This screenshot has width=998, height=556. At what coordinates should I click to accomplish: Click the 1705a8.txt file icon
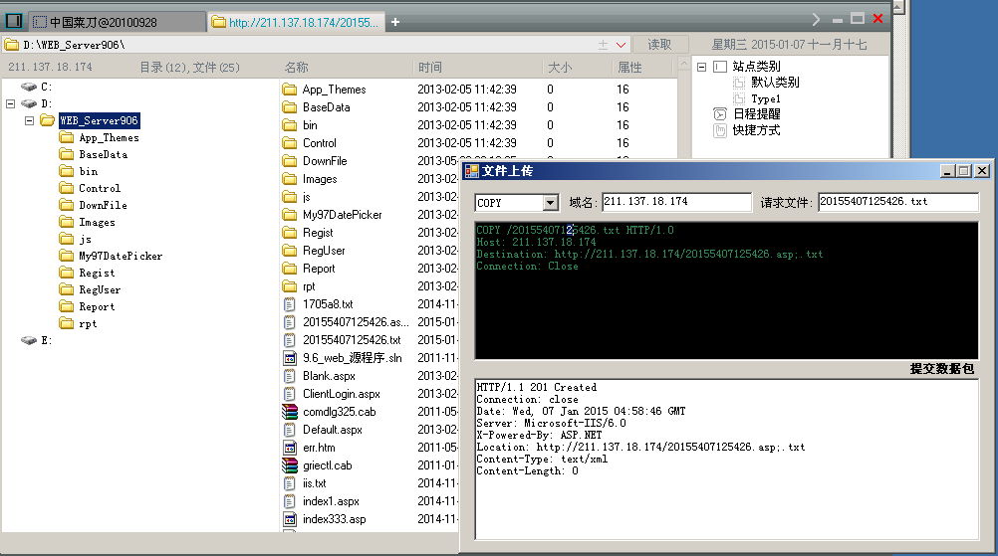point(290,304)
